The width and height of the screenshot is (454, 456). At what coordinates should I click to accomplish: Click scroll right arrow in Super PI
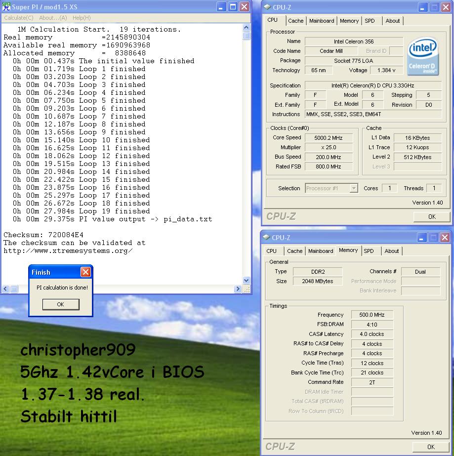tap(238, 289)
